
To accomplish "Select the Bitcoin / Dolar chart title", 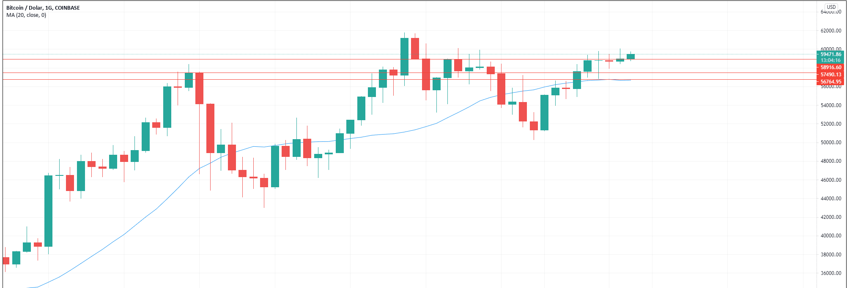I will point(43,8).
